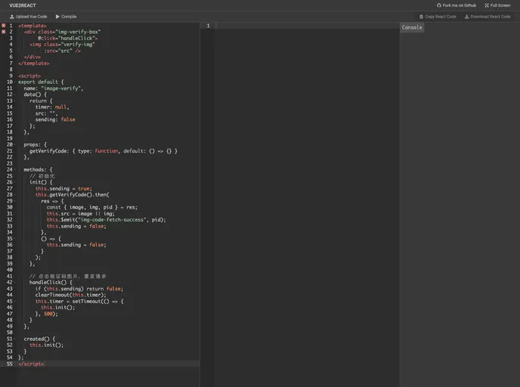Place cursor after </script> closing tag

pyautogui.click(x=44, y=364)
